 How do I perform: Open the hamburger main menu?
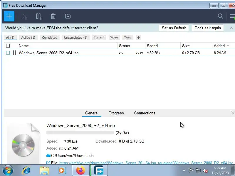[x=233, y=16]
